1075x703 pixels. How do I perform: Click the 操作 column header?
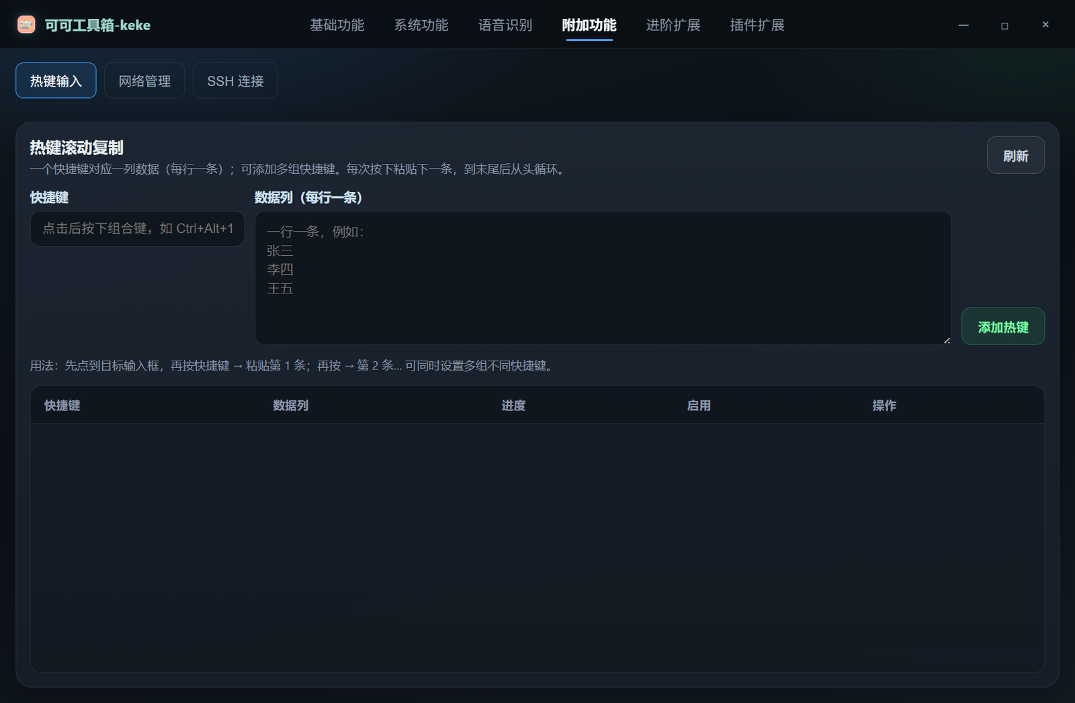pyautogui.click(x=884, y=406)
